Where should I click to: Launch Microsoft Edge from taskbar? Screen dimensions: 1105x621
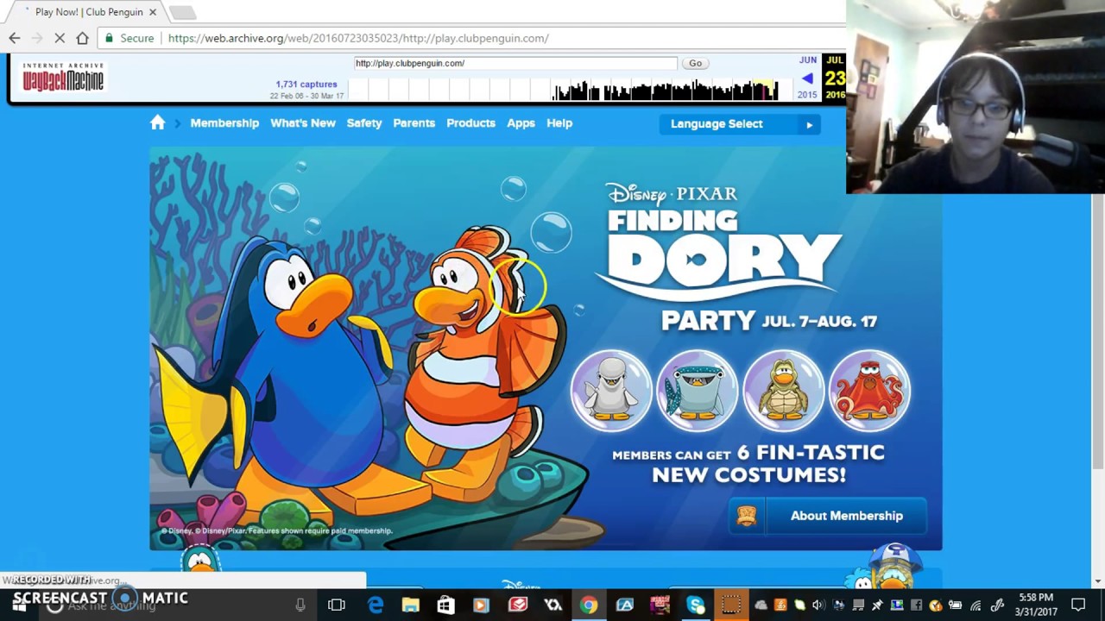(376, 605)
